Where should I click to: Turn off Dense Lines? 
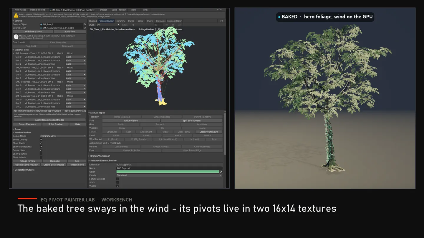tap(41, 150)
